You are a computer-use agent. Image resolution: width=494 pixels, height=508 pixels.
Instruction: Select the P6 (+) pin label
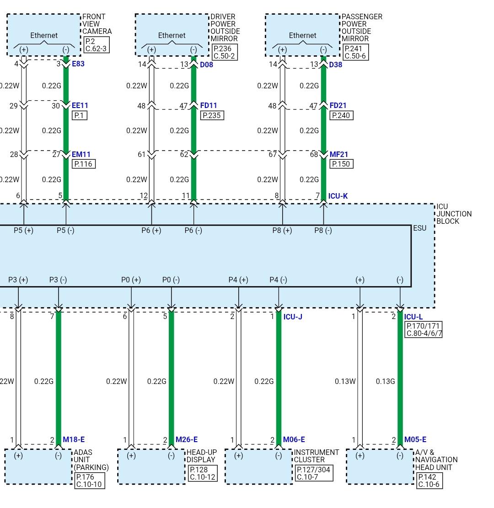click(151, 230)
